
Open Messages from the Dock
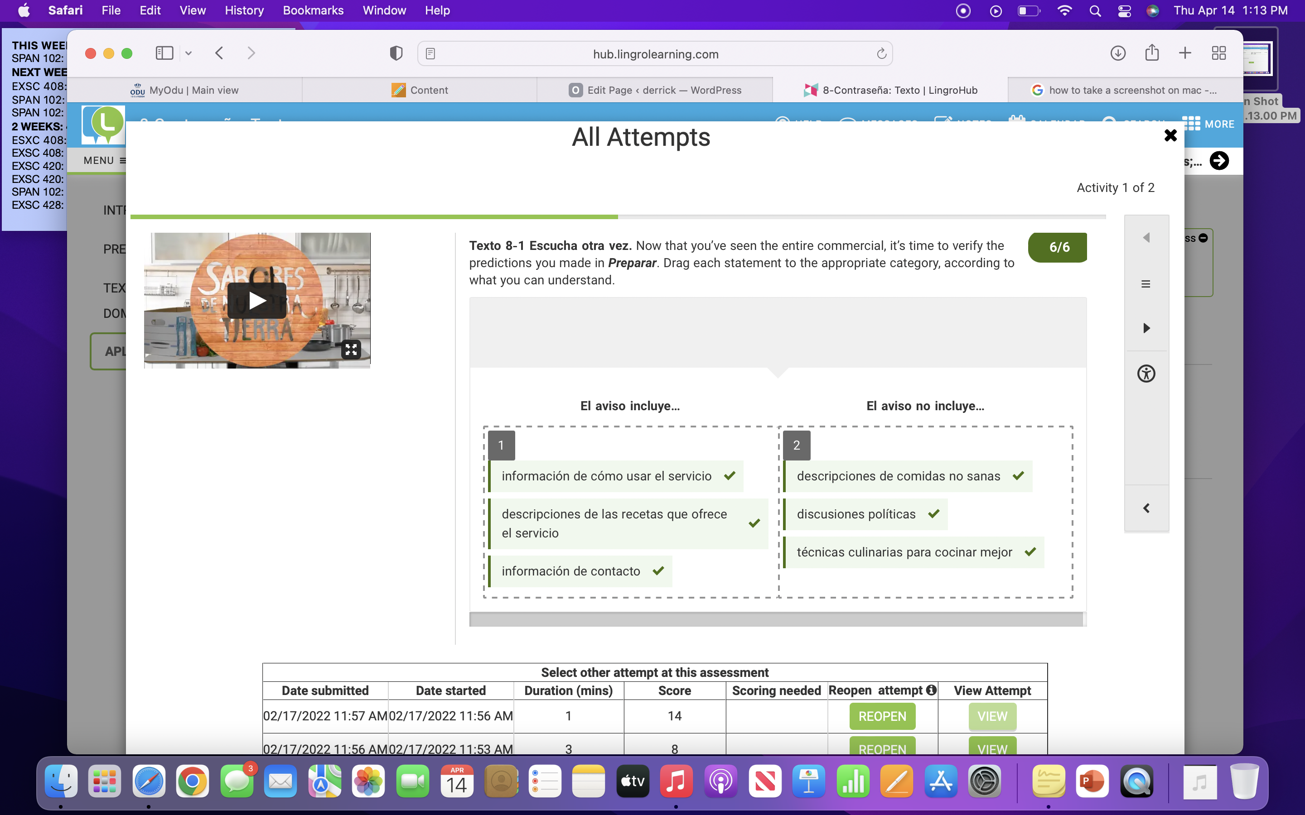[236, 781]
